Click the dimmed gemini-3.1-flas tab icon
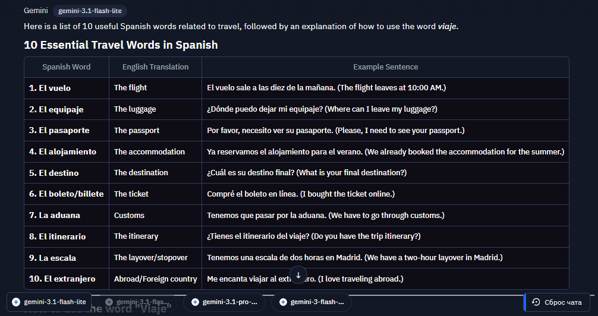The width and height of the screenshot is (598, 316). coord(109,302)
